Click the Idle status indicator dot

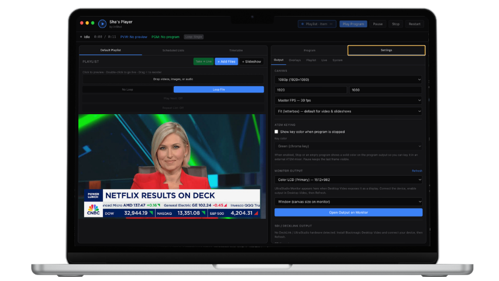(81, 37)
